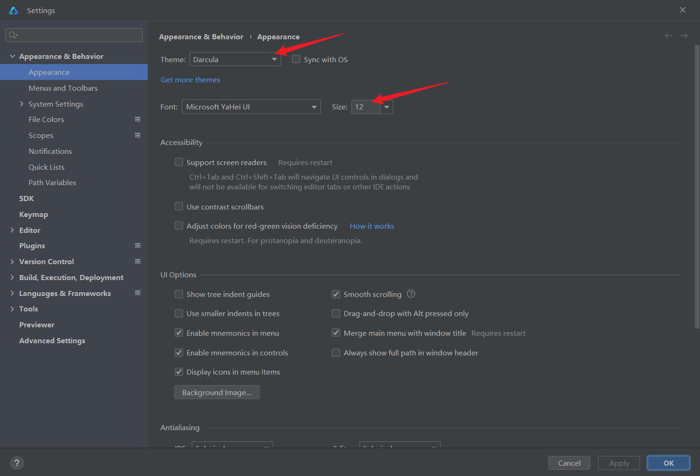
Task: Uncheck Smooth scrolling option
Action: (336, 294)
